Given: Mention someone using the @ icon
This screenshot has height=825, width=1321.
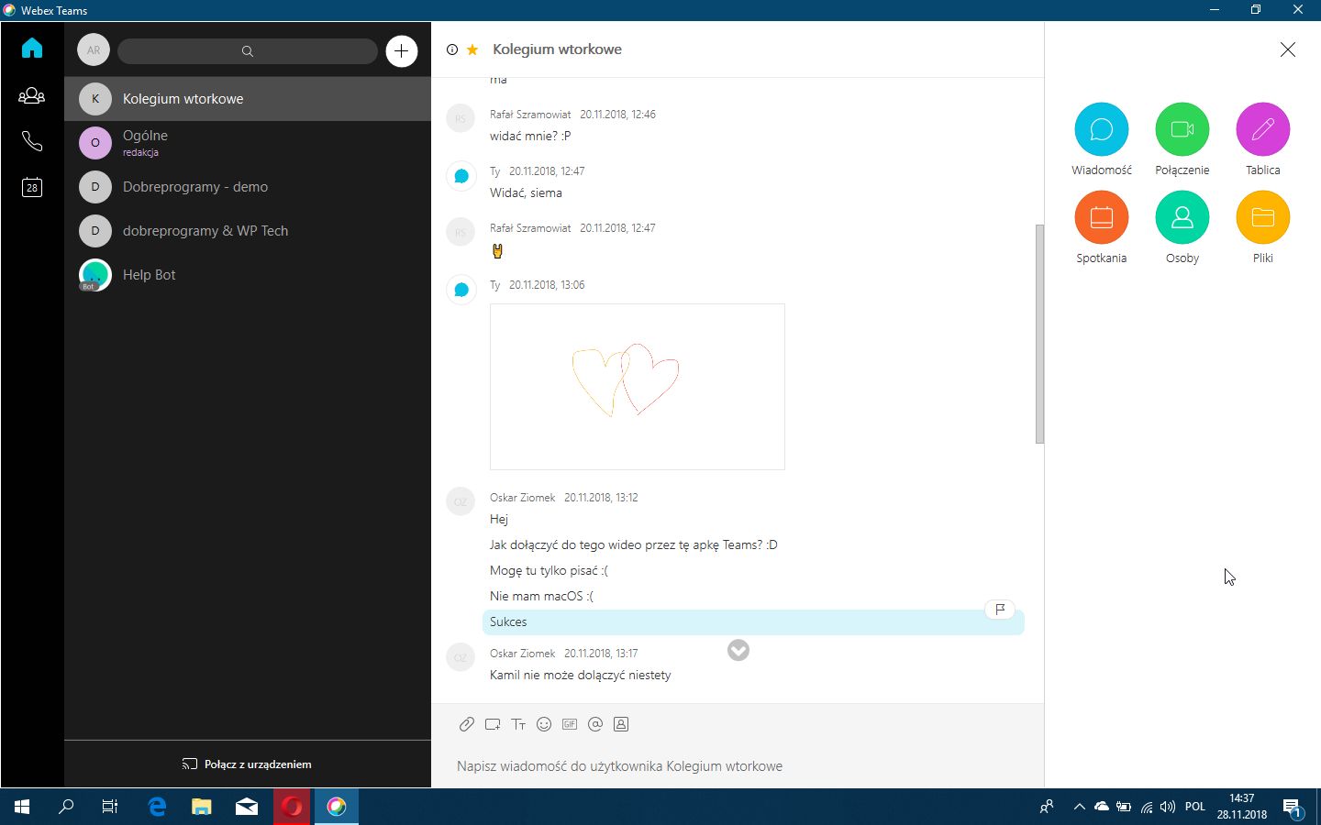Looking at the screenshot, I should pos(595,724).
